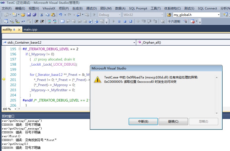Click the Increase Indent icon
Viewport: 230px width, 151px height.
[42, 21]
